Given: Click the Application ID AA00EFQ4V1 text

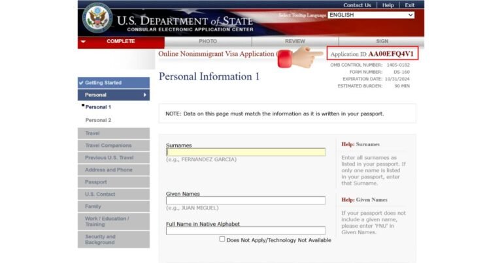Looking at the screenshot, I should pyautogui.click(x=372, y=54).
